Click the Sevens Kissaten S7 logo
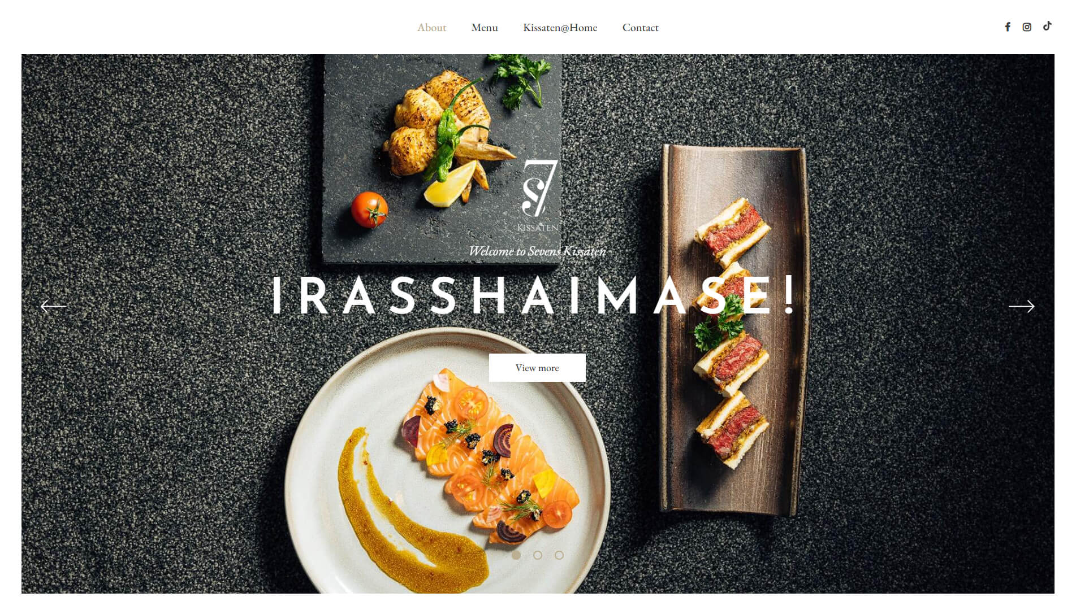The image size is (1076, 610). 538,195
